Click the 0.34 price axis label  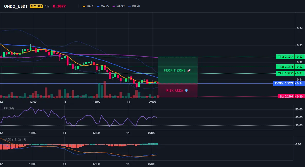coord(300,28)
